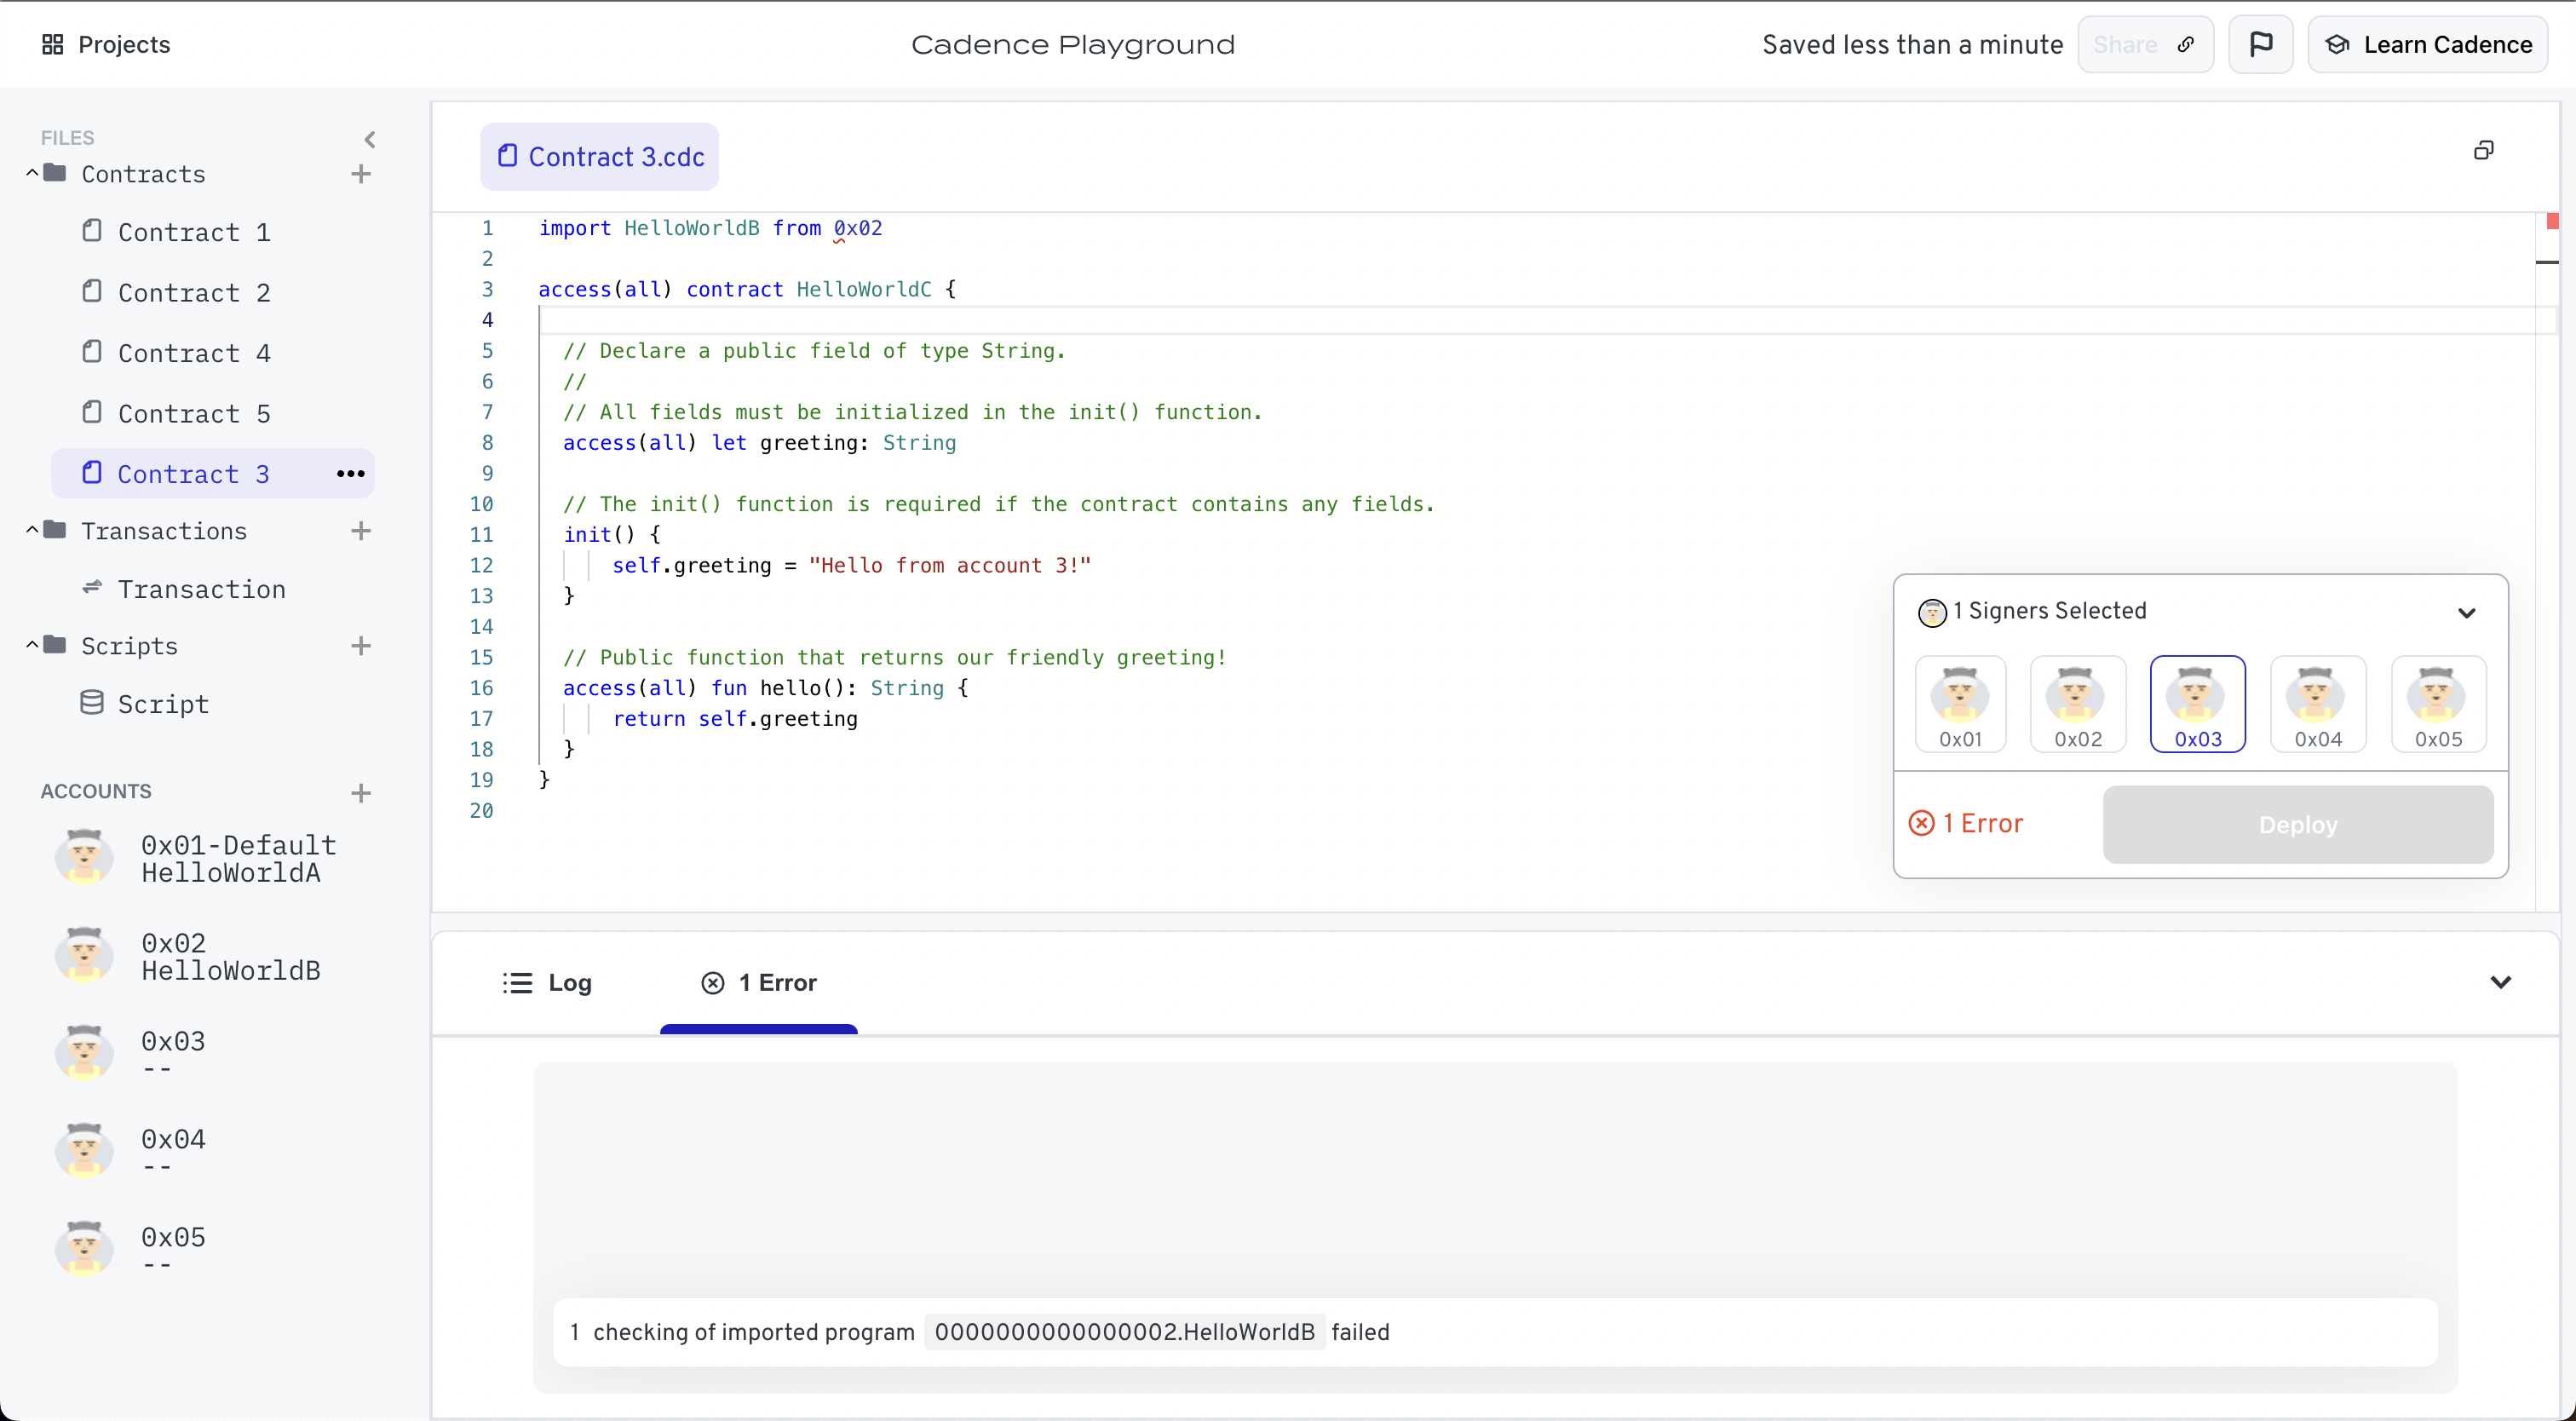Add a new script with the plus icon
This screenshot has height=1421, width=2576.
pos(361,646)
